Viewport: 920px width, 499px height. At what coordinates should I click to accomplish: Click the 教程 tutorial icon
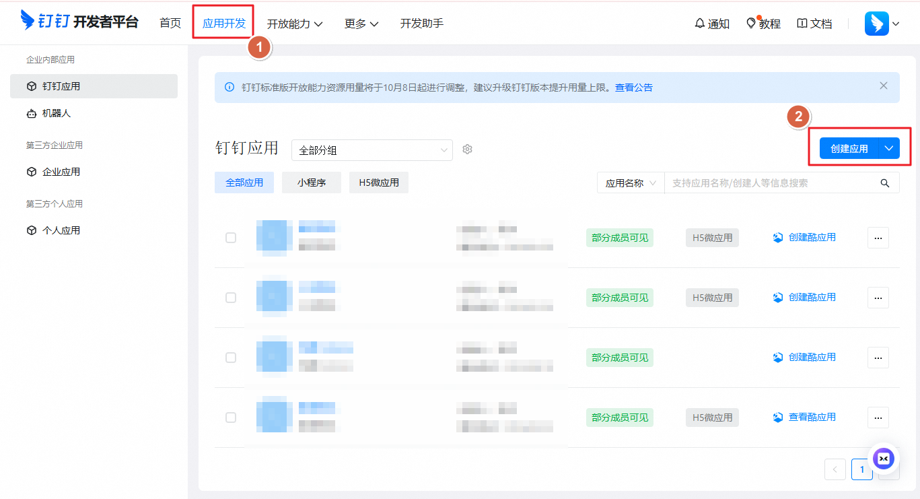[752, 23]
